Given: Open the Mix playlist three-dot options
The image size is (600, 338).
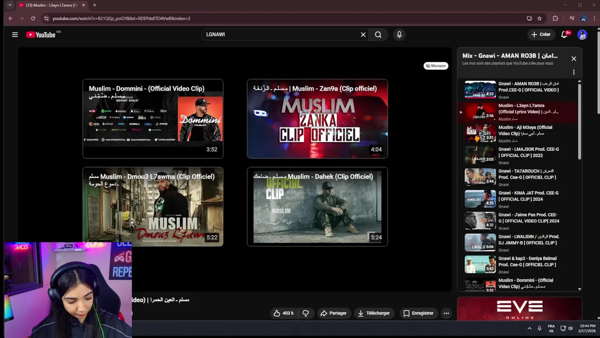Looking at the screenshot, I should (574, 72).
